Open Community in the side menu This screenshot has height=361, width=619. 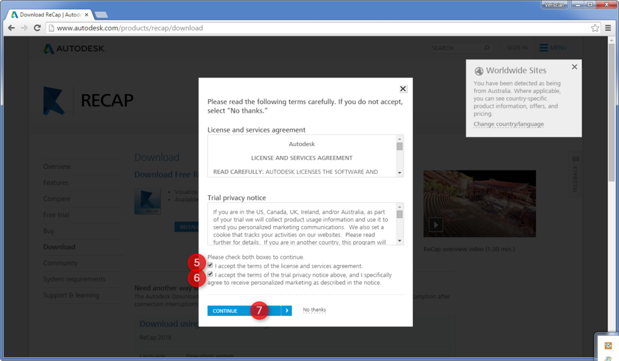[x=61, y=263]
